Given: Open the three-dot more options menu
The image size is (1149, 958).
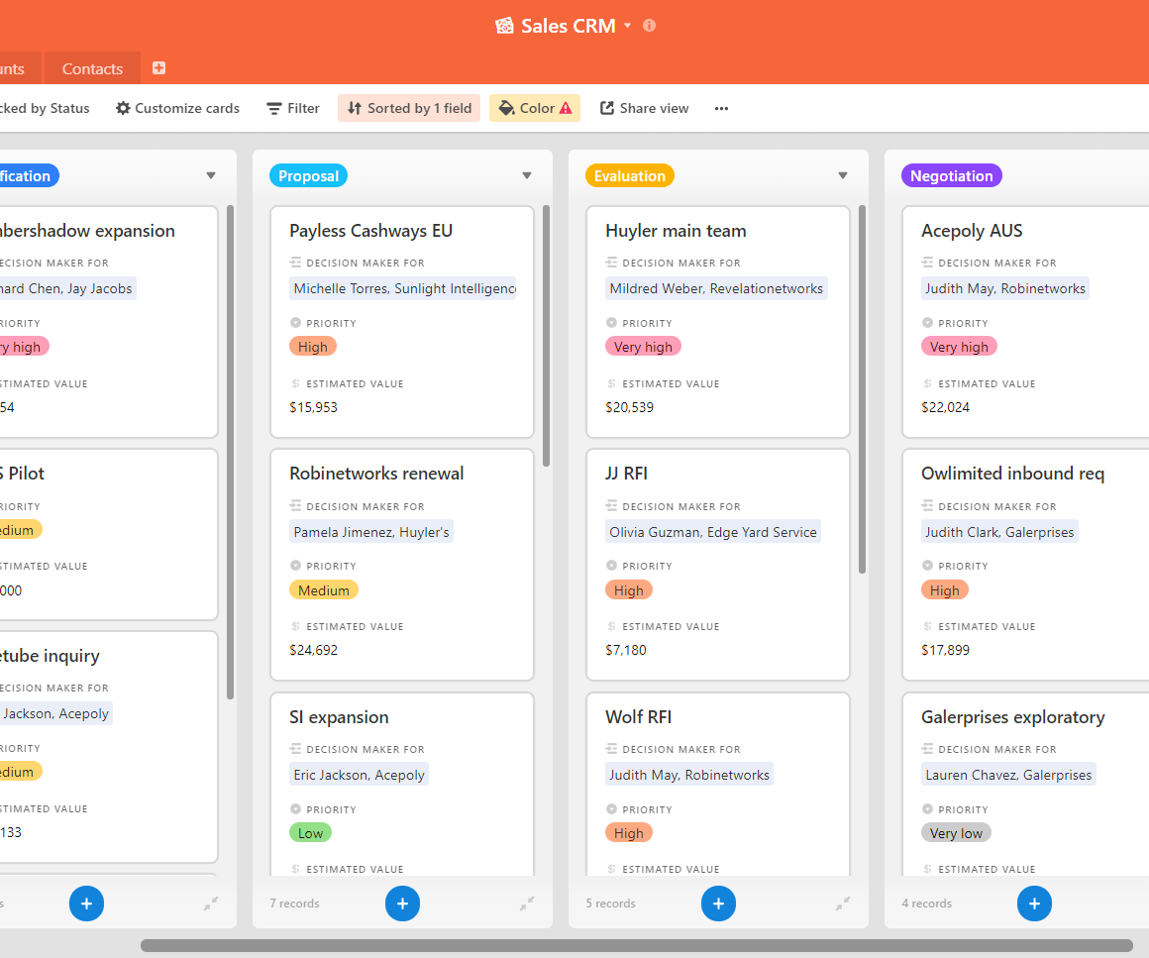Looking at the screenshot, I should click(721, 109).
